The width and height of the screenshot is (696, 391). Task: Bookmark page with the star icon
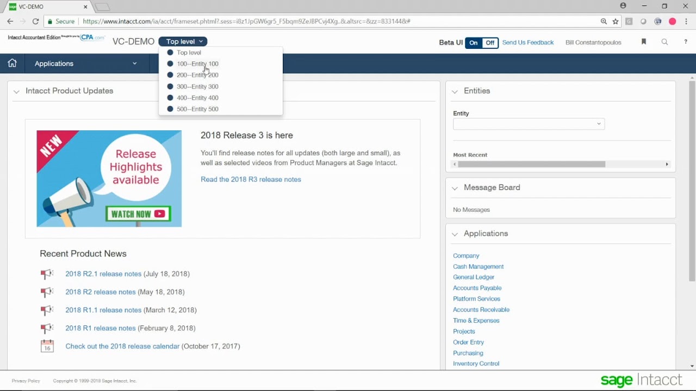(616, 21)
